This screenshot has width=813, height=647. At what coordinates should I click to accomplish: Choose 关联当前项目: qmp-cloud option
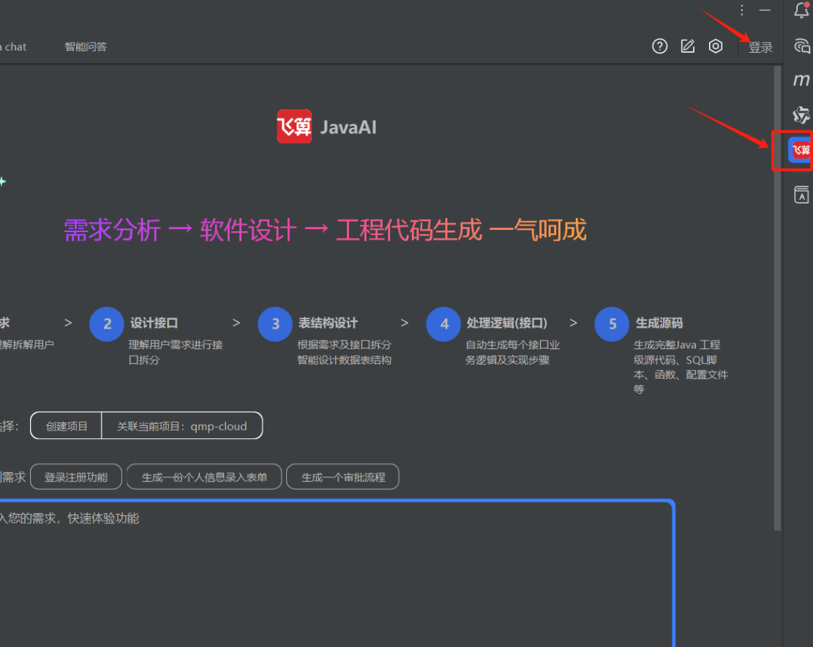click(x=182, y=426)
